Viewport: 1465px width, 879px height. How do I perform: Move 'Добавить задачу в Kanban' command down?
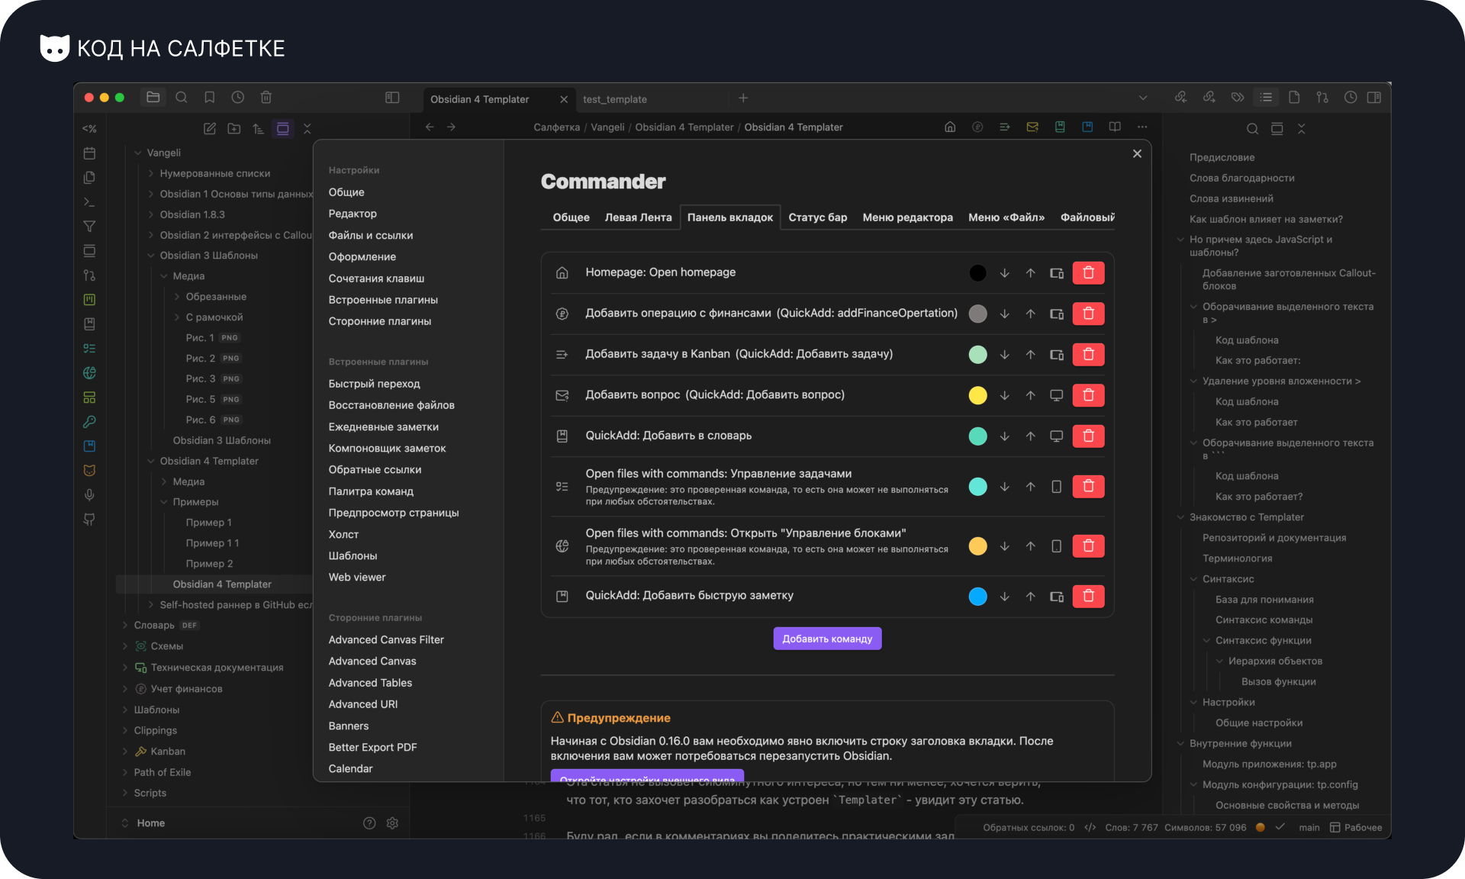tap(1004, 354)
